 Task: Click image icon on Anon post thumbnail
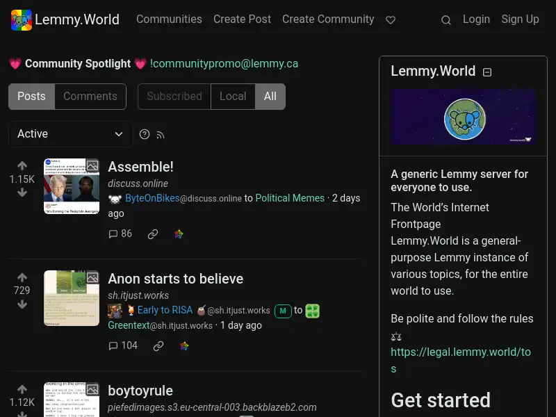pyautogui.click(x=92, y=277)
